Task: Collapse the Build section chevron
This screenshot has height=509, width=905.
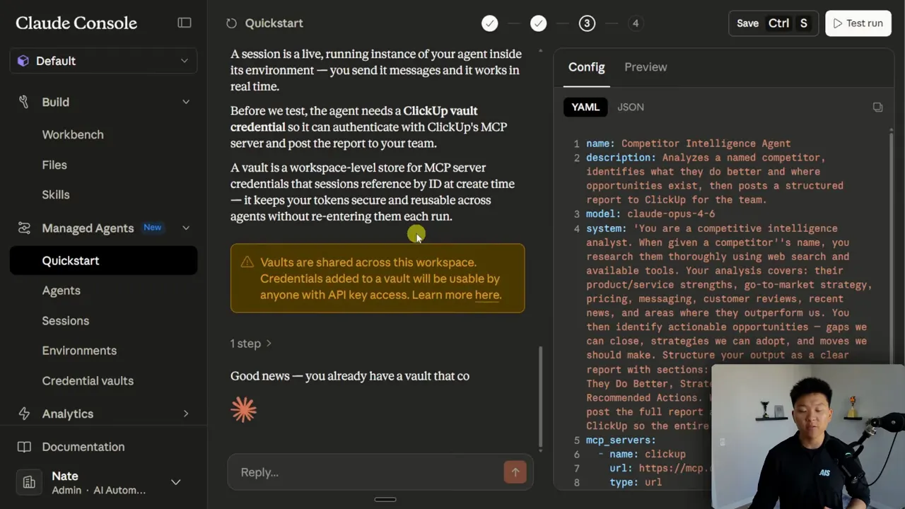Action: [x=186, y=102]
